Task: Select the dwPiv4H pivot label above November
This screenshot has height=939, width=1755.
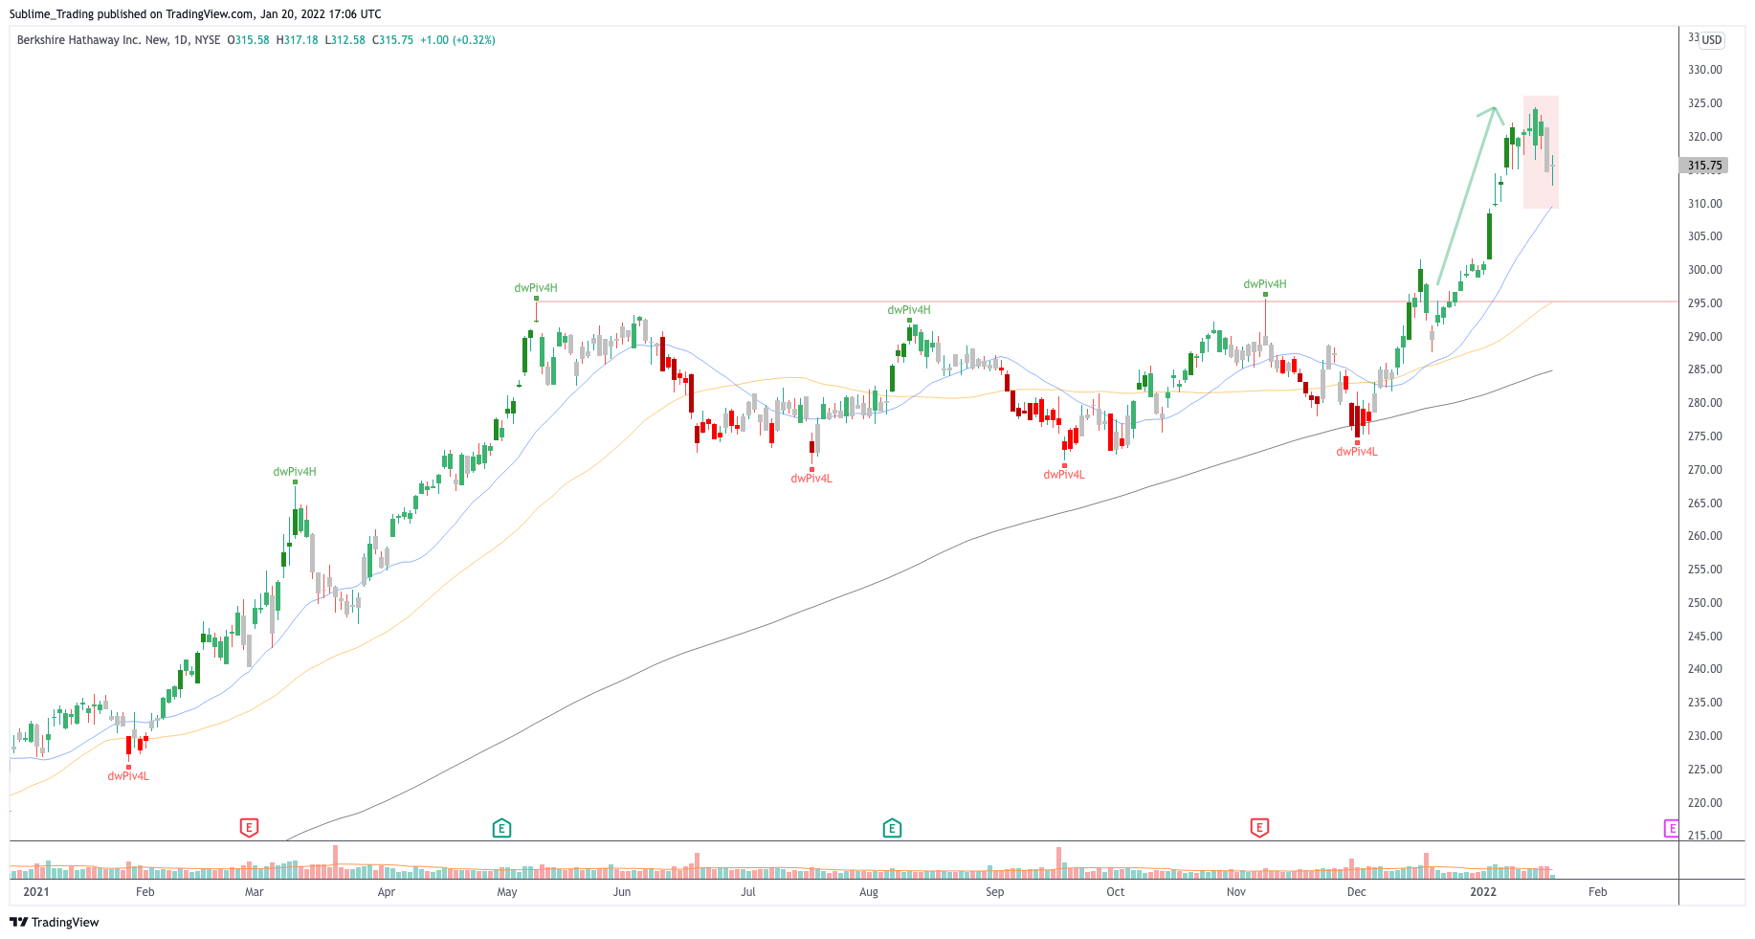Action: [1265, 284]
